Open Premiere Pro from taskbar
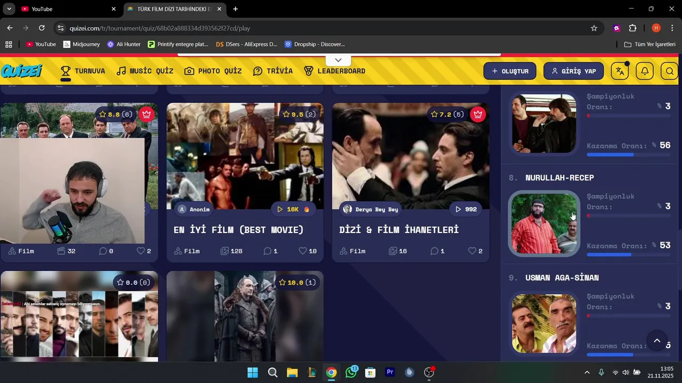The width and height of the screenshot is (682, 383). [390, 372]
